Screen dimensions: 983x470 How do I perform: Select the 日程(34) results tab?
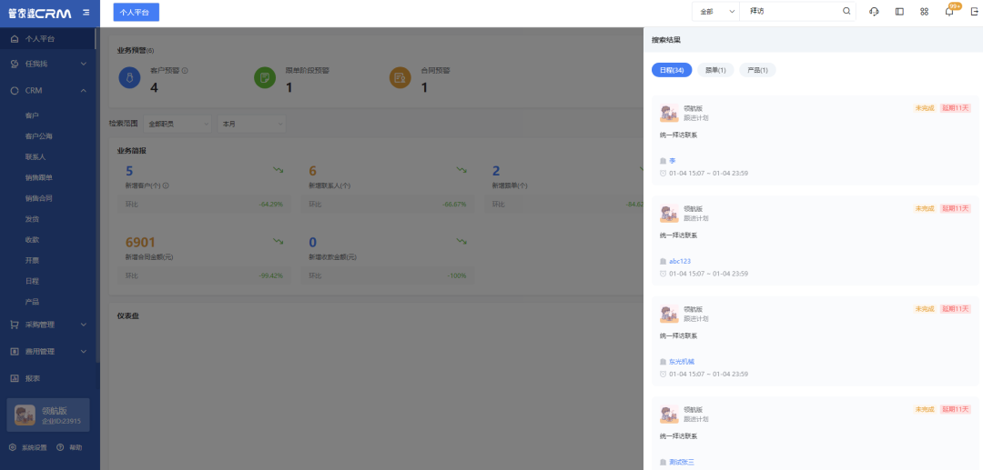[672, 70]
